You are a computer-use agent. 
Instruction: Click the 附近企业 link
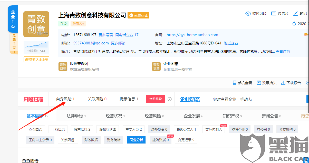click(x=231, y=43)
